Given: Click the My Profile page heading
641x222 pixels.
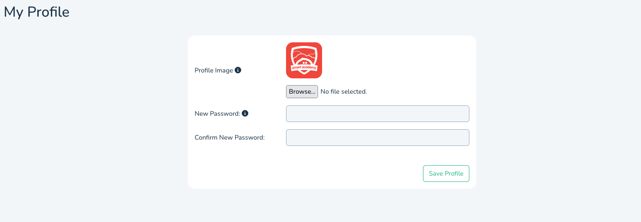Looking at the screenshot, I should 36,12.
